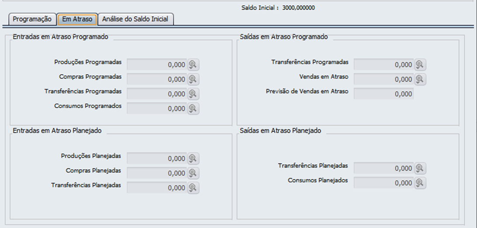This screenshot has height=228, width=477.
Task: Open lookup for Compras Programadas
Action: pyautogui.click(x=193, y=79)
